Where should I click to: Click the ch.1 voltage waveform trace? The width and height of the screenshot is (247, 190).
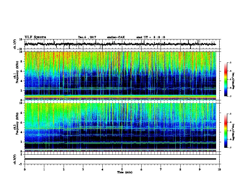(120, 44)
